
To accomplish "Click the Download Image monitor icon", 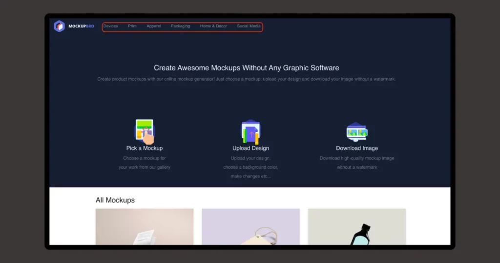I will pos(356,131).
